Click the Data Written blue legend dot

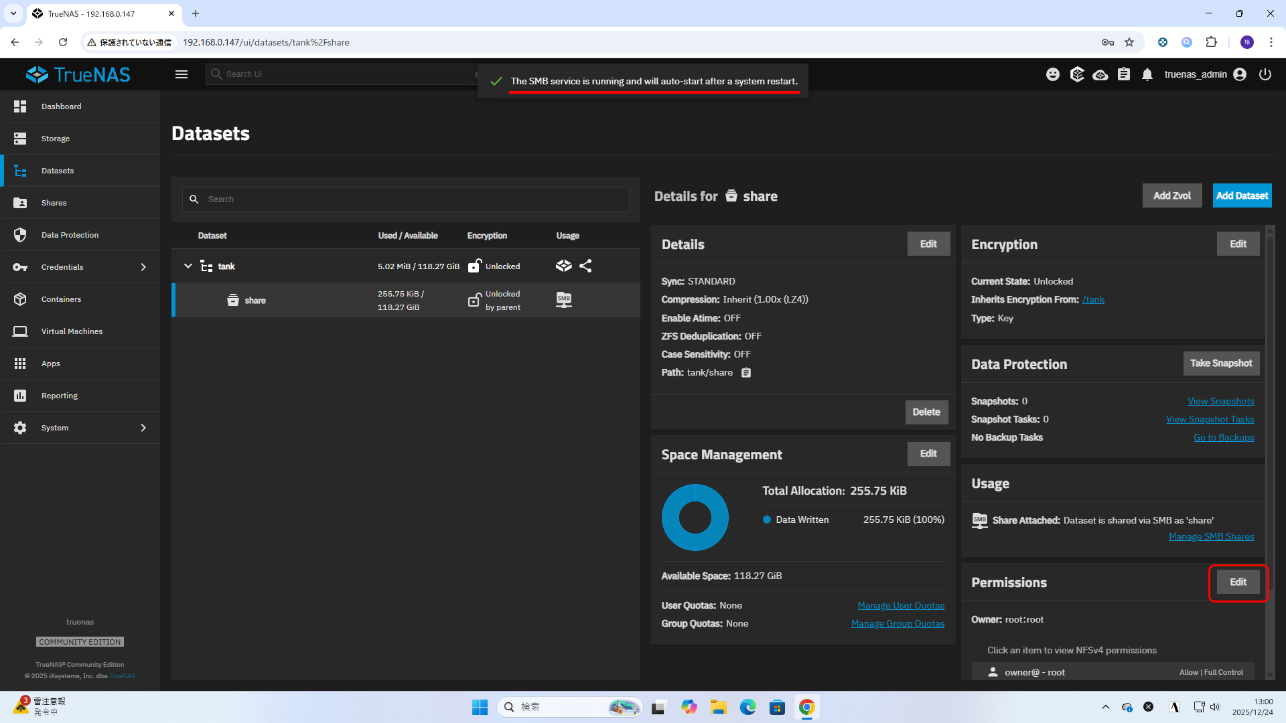pos(767,519)
